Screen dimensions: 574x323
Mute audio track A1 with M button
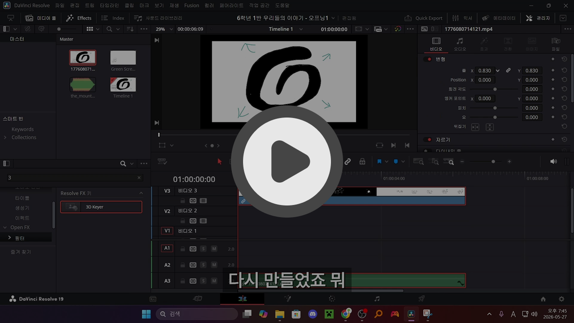tap(214, 249)
